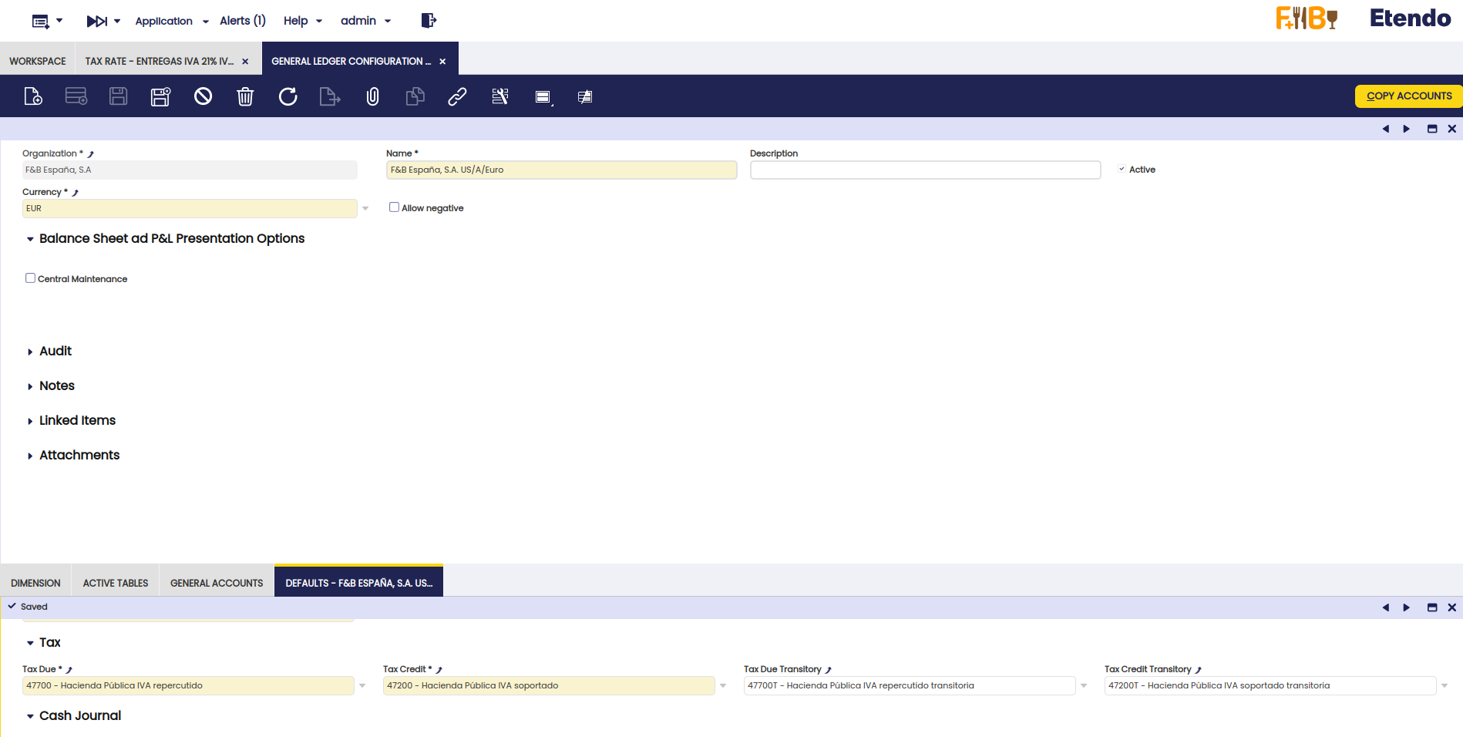Click into the Description field
The width and height of the screenshot is (1463, 737).
925,170
